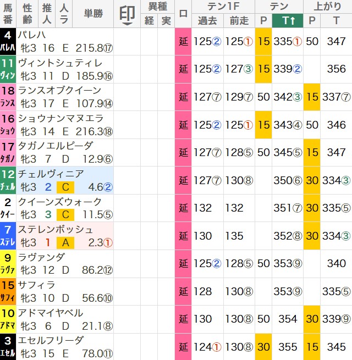Open horse name エセルフリーダ
Screen dimensions: 352x360
click(51, 340)
